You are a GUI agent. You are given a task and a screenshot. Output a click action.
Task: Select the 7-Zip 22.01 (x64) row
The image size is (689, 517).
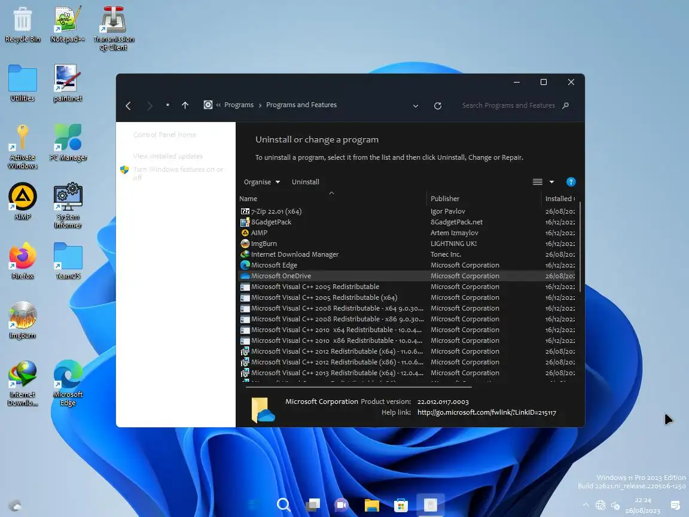point(407,211)
